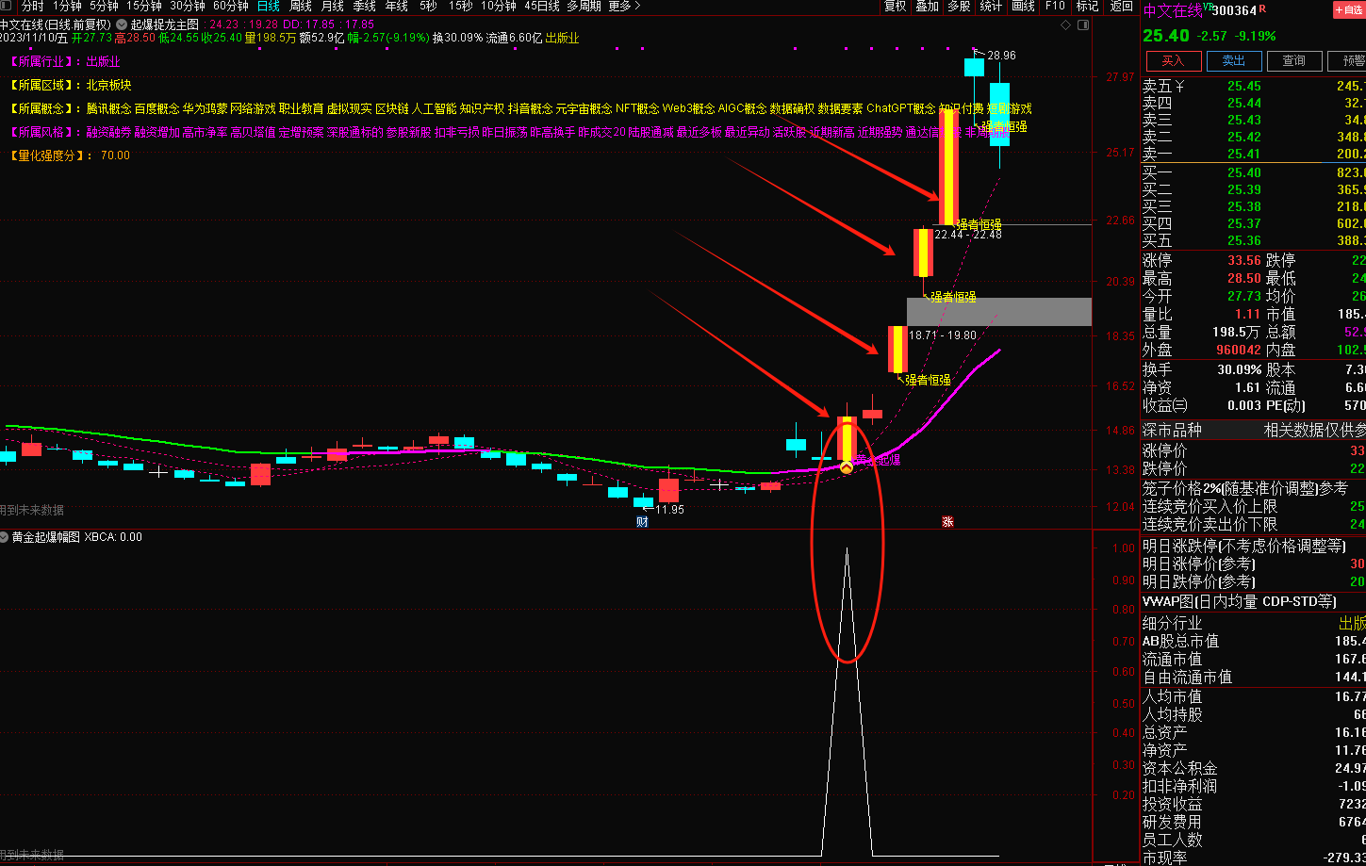The width and height of the screenshot is (1366, 866).
Task: Click the 卖五 ask row at 25.45
Action: point(1254,87)
